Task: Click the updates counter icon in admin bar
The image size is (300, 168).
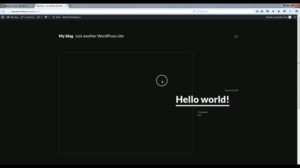Action: pyautogui.click(x=39, y=17)
